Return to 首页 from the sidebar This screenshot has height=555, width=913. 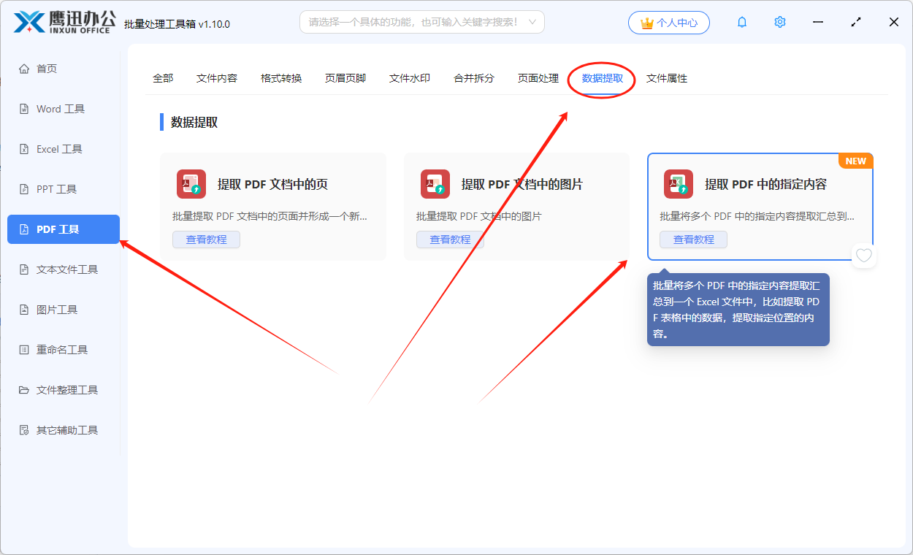point(48,68)
